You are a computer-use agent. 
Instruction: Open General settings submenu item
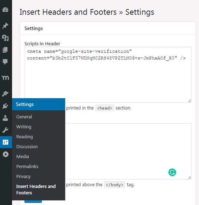pyautogui.click(x=24, y=117)
